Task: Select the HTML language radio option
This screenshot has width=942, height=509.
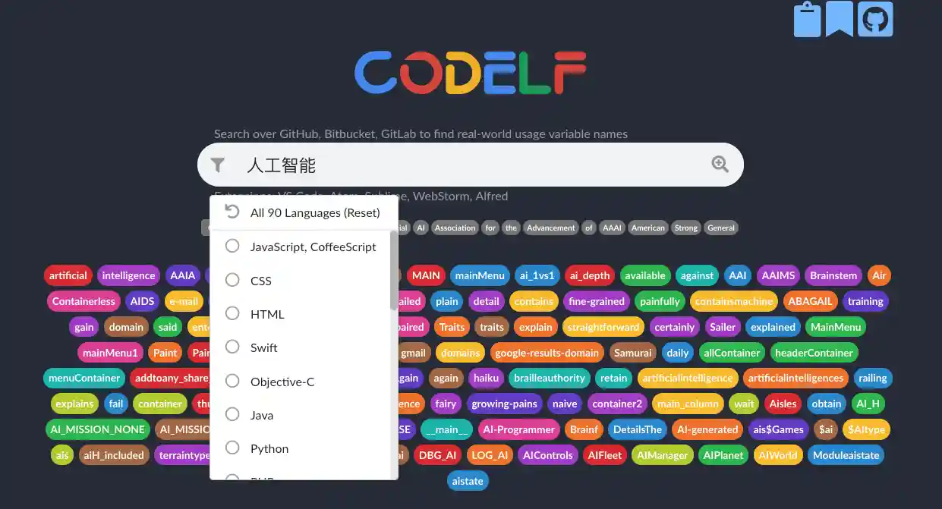Action: point(233,313)
